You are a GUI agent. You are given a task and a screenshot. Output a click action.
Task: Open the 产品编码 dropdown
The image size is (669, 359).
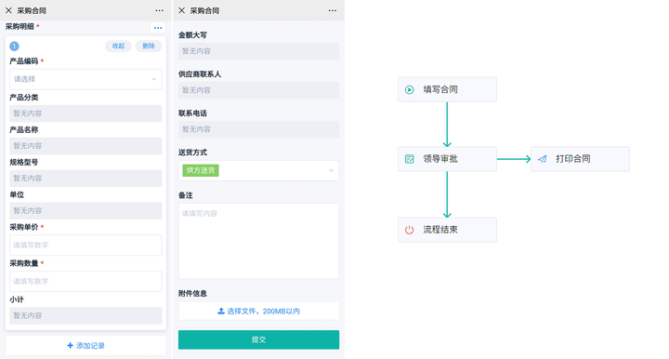[85, 79]
